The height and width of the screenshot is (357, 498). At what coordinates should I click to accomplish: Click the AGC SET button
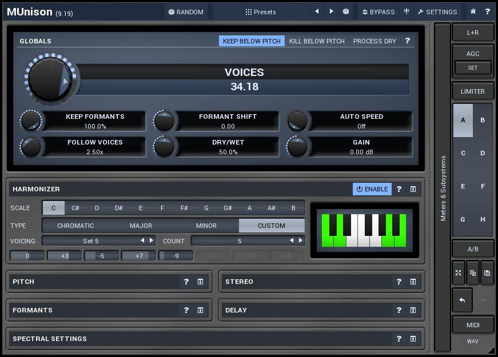click(473, 67)
